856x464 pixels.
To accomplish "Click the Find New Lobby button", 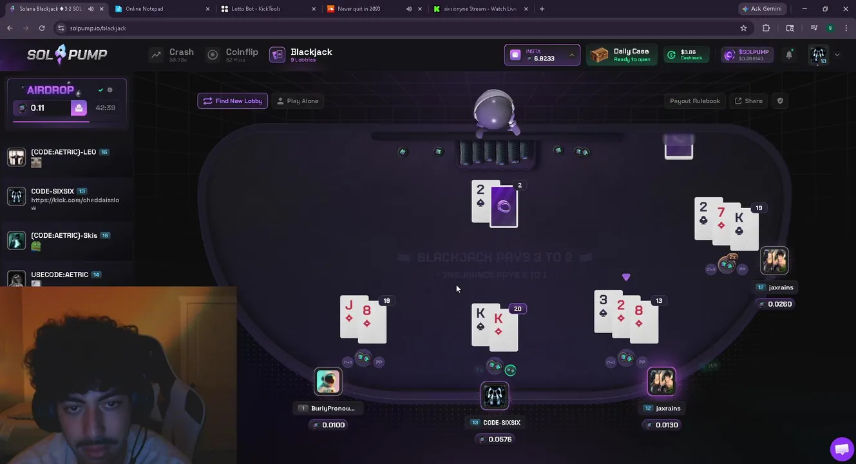I will click(233, 101).
